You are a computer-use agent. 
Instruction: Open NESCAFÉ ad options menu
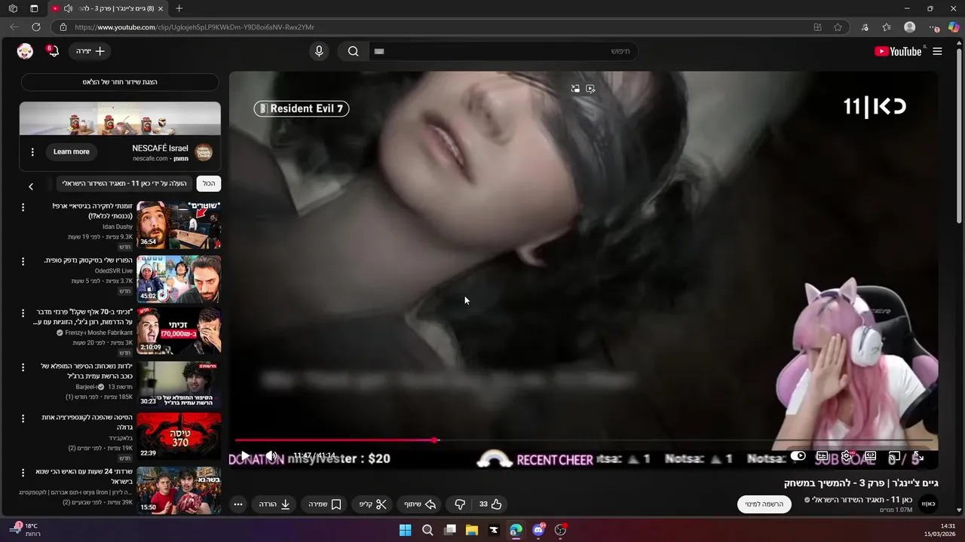click(x=32, y=152)
